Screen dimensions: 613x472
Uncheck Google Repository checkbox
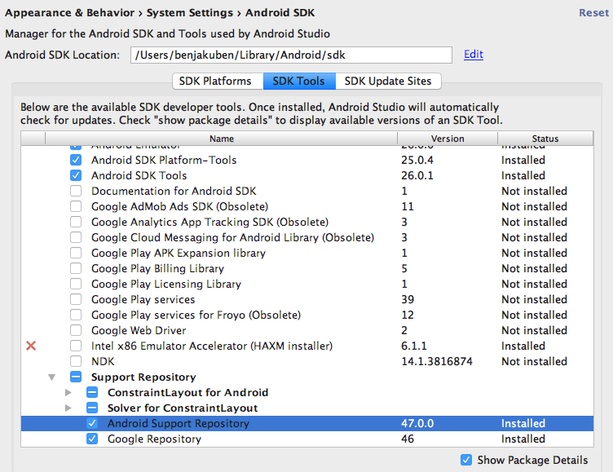pos(92,439)
